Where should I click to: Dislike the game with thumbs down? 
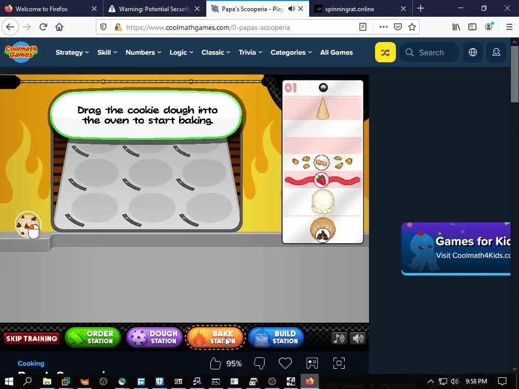259,364
